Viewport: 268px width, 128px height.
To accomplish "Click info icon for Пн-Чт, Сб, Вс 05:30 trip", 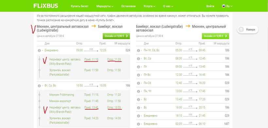I will 139,51.
